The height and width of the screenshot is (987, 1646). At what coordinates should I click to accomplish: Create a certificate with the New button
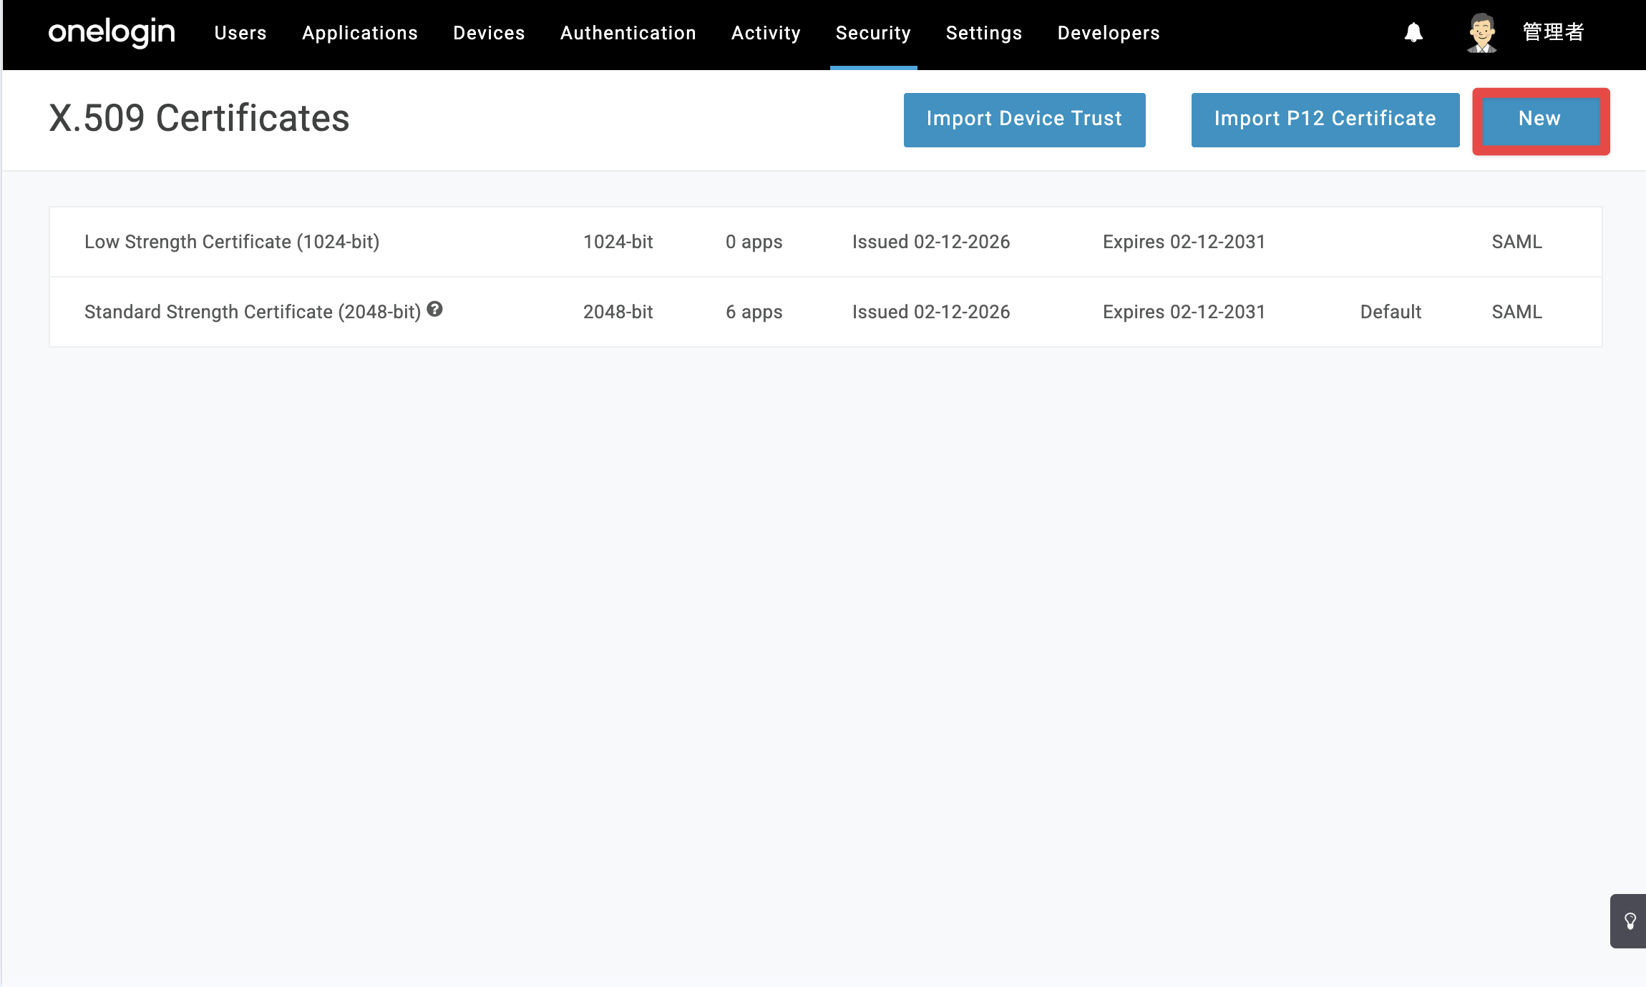tap(1541, 119)
